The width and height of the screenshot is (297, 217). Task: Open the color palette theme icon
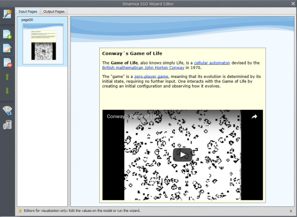point(7,111)
